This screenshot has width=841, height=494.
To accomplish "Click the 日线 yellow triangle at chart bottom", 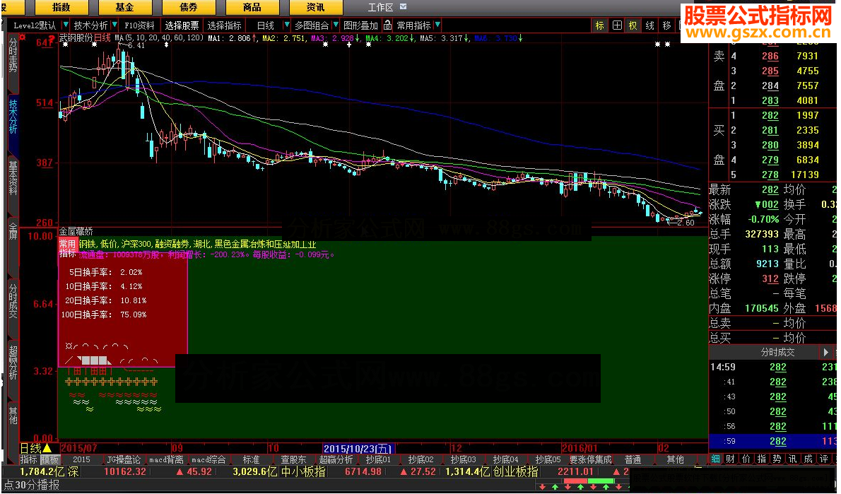I will [47, 448].
